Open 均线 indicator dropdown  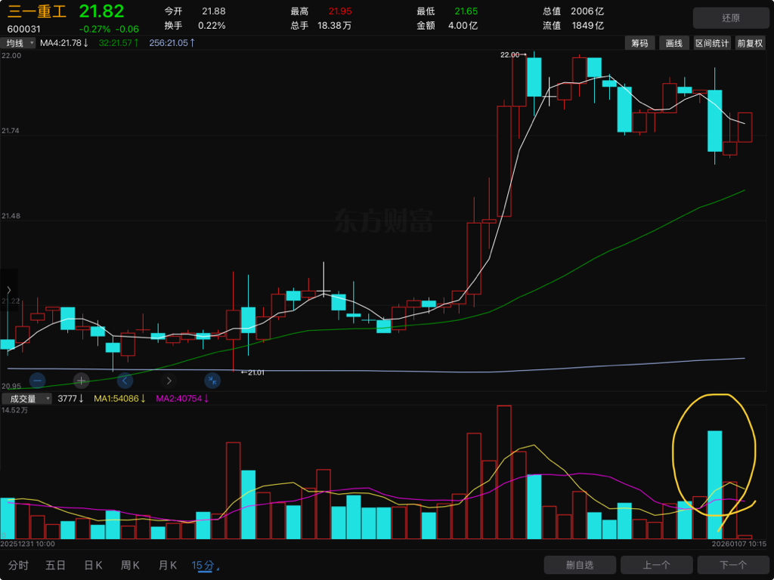coord(18,43)
